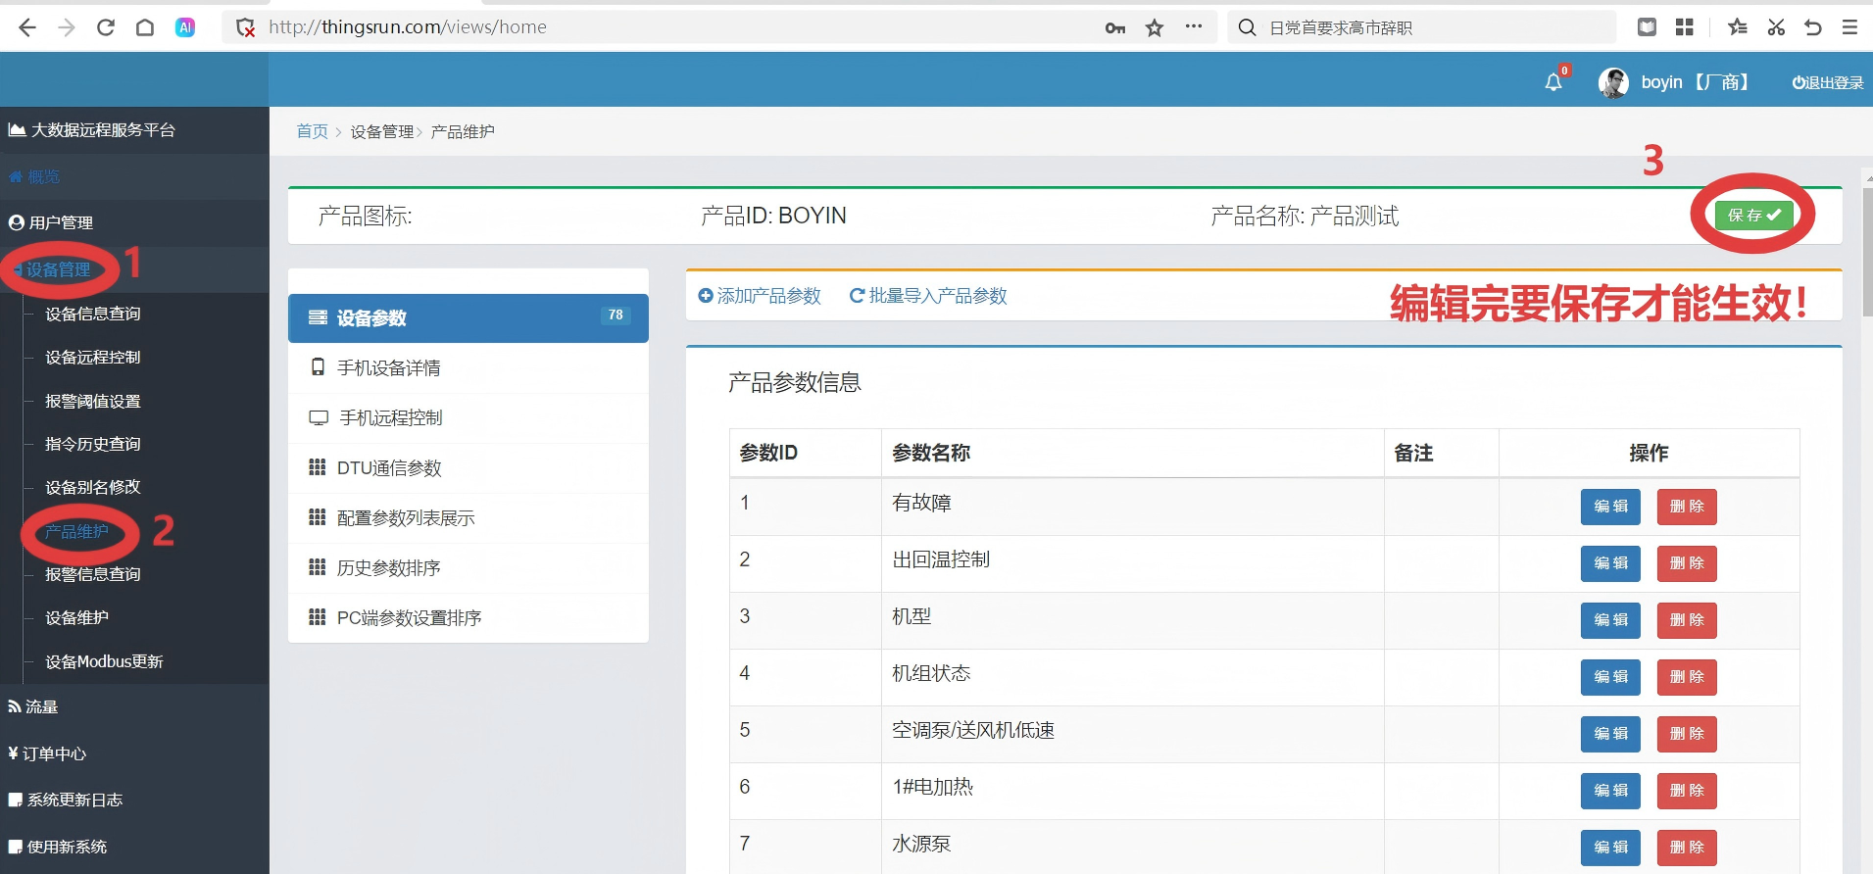
Task: Delete the 机型 parameter row
Action: [x=1686, y=620]
